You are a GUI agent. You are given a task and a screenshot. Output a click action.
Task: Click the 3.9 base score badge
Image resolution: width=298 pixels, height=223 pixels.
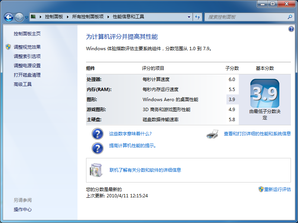pyautogui.click(x=264, y=94)
